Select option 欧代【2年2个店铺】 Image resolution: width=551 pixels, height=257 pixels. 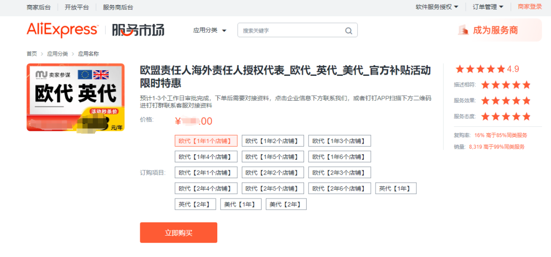pos(272,173)
